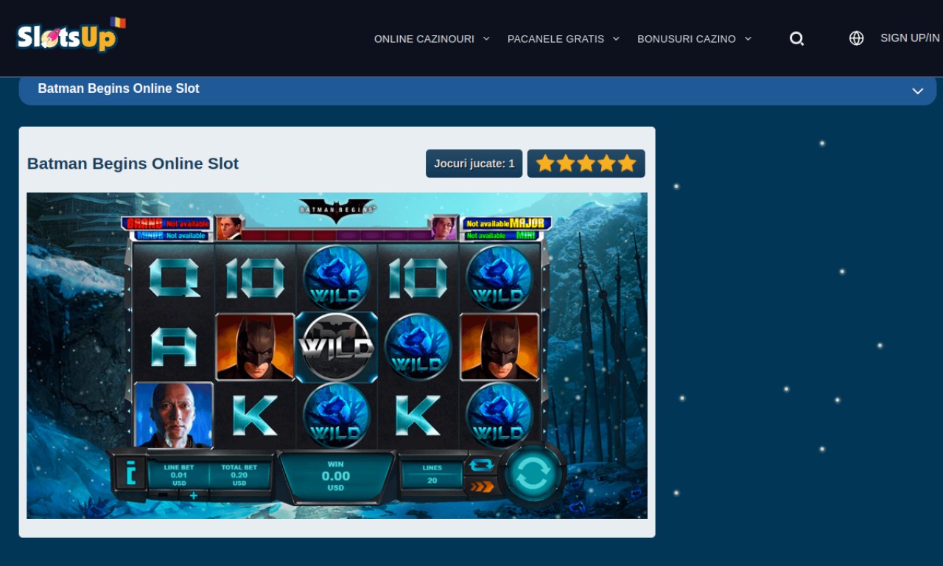
Task: Click the Batman Begins bat logo
Action: [x=337, y=210]
